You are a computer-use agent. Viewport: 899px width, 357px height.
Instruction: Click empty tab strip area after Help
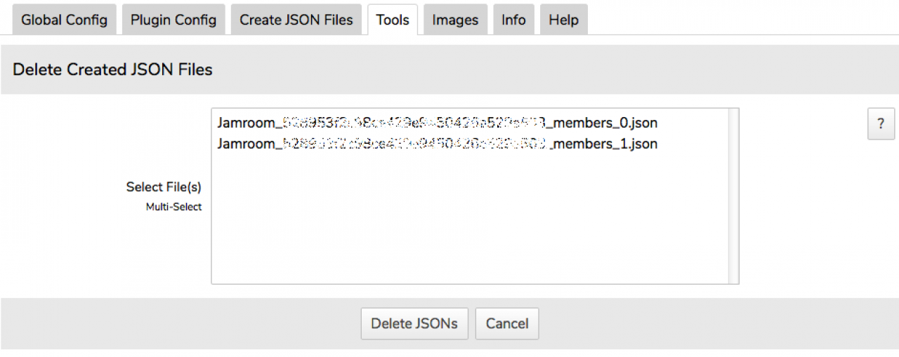[737, 20]
